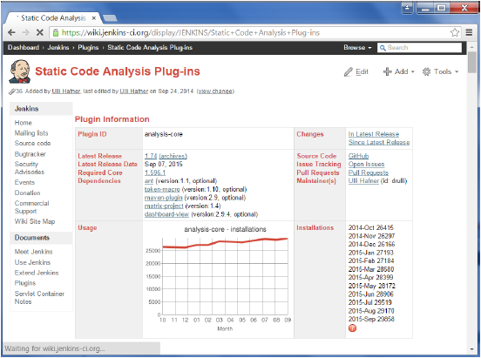Click the attachments paperclip icon

12,91
